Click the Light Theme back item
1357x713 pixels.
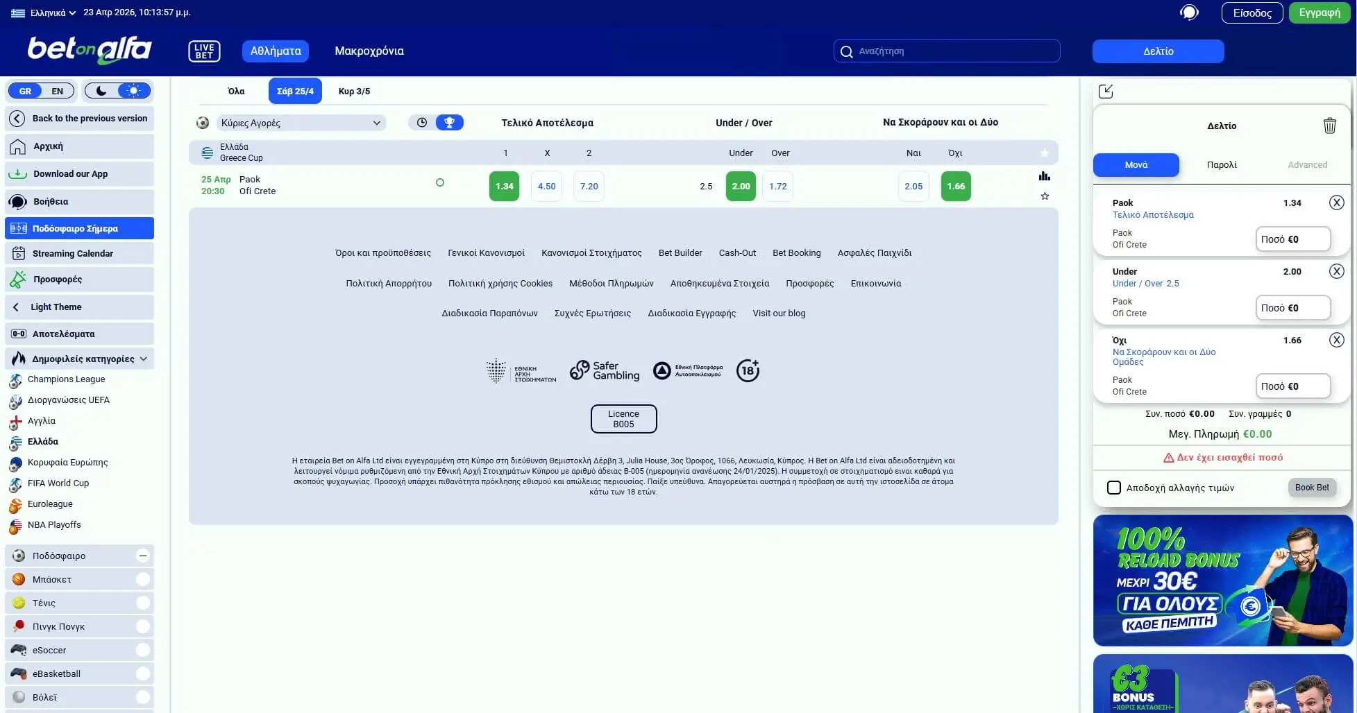pyautogui.click(x=79, y=307)
